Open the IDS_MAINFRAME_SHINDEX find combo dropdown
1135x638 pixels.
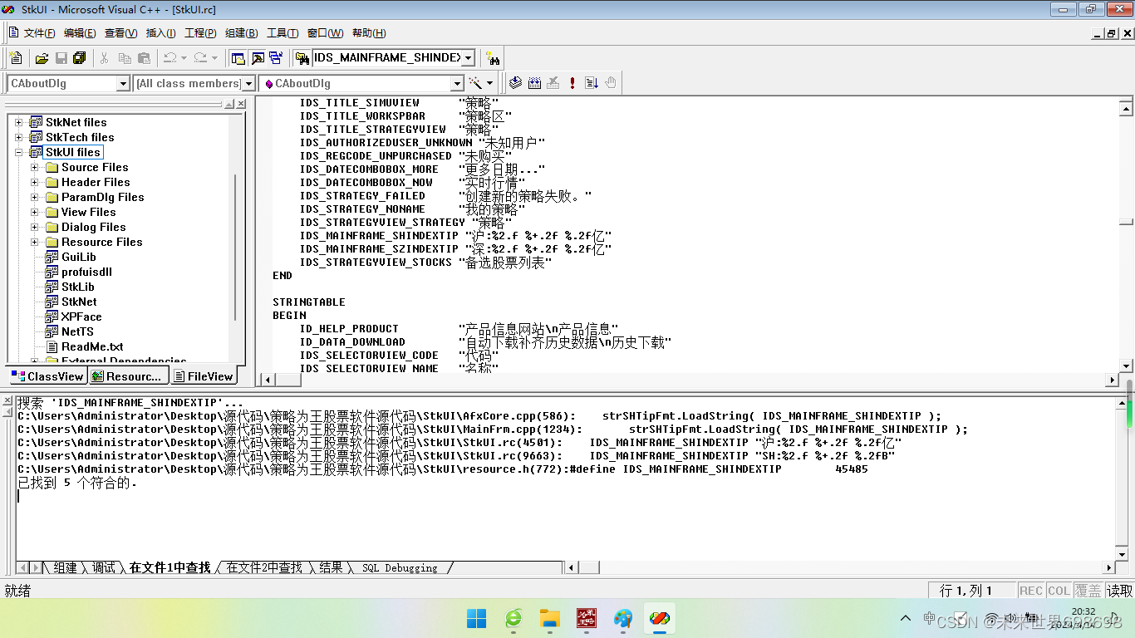[x=468, y=57]
